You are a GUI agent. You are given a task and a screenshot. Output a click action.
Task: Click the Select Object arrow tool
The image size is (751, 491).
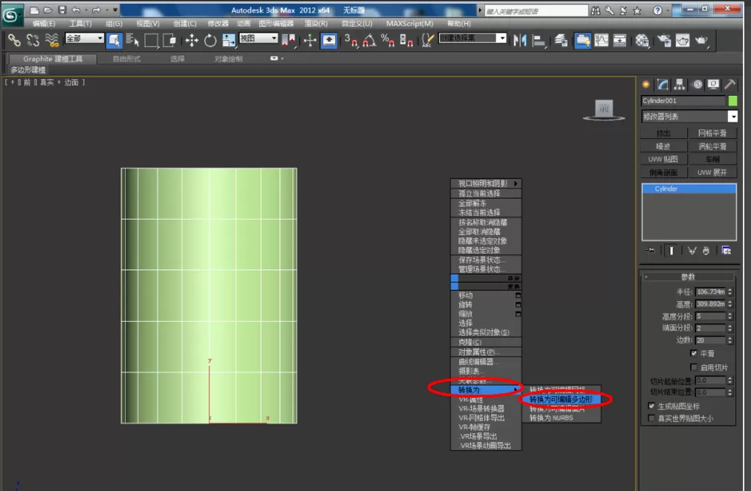[x=114, y=40]
